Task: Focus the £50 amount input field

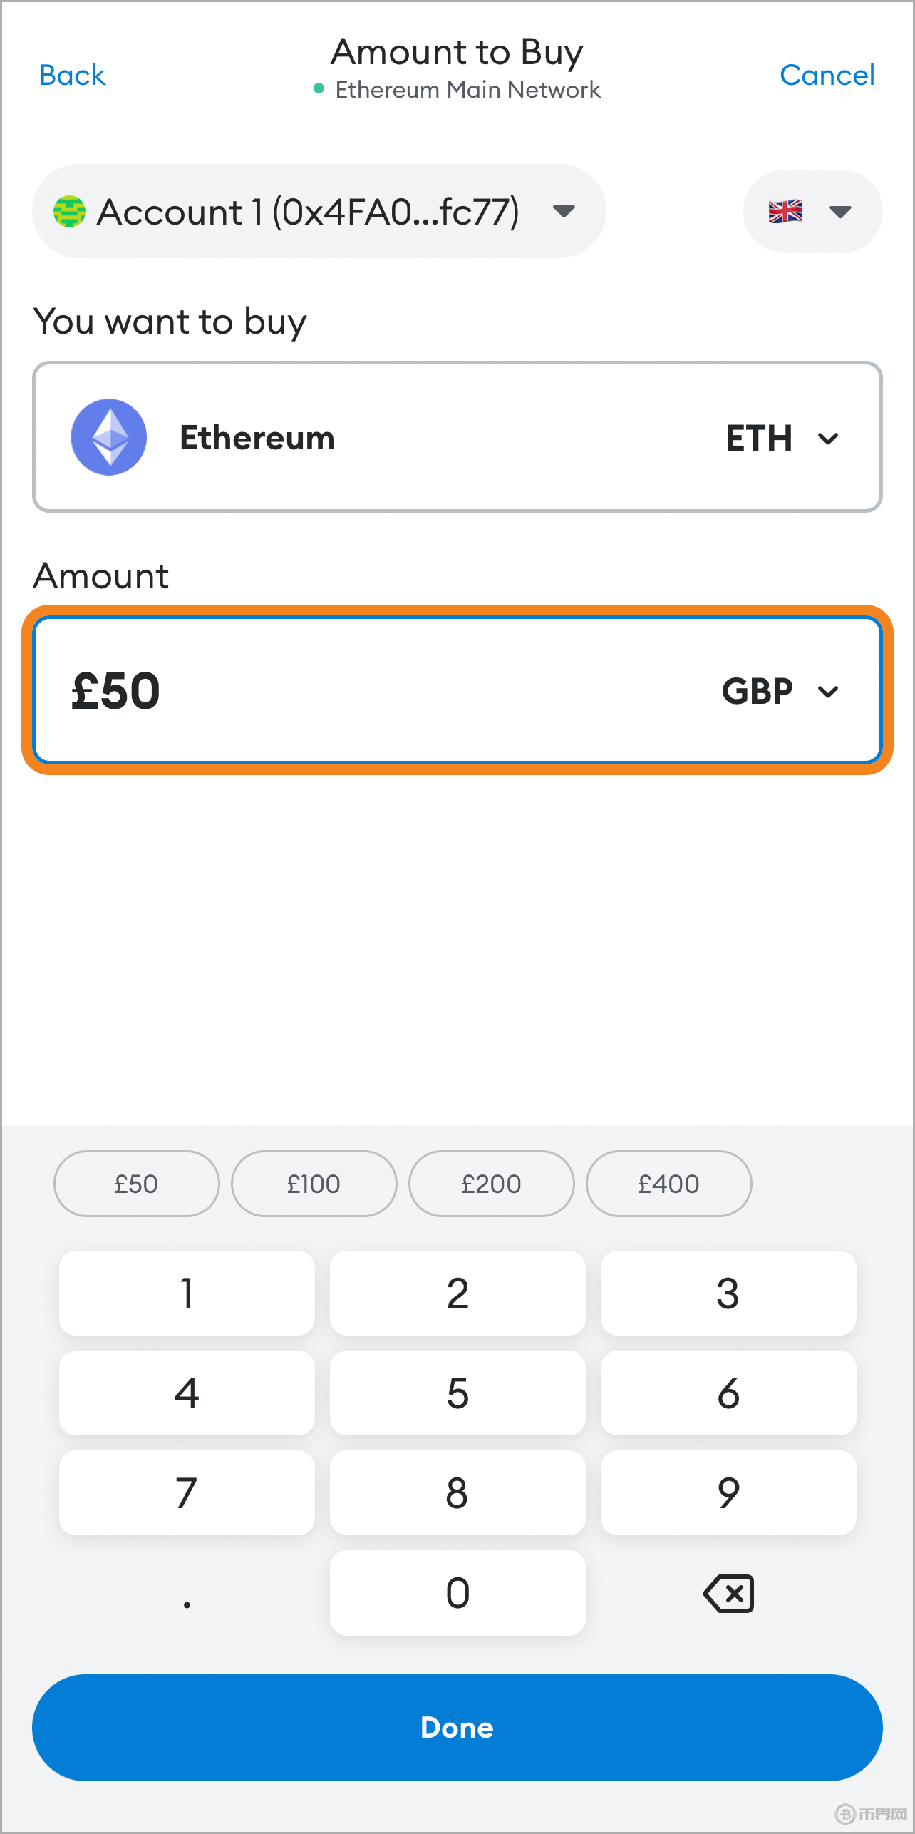Action: 356,691
